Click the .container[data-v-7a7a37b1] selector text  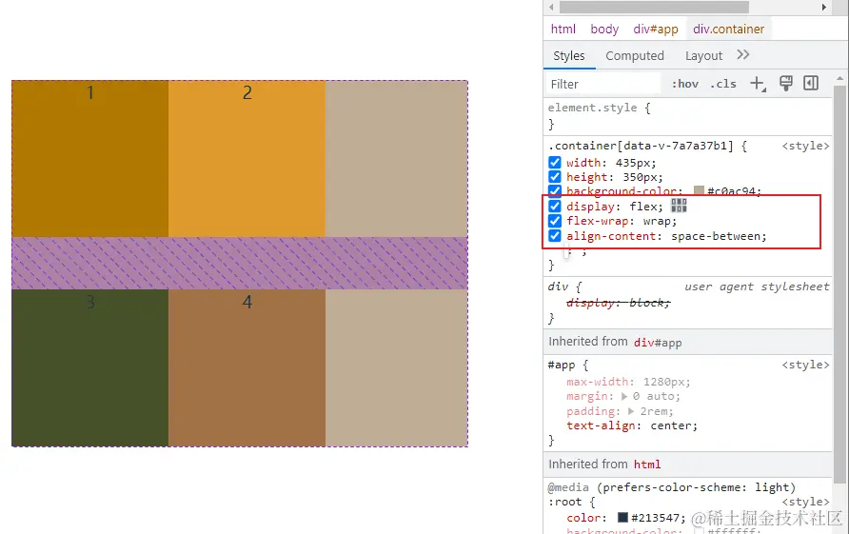click(641, 146)
